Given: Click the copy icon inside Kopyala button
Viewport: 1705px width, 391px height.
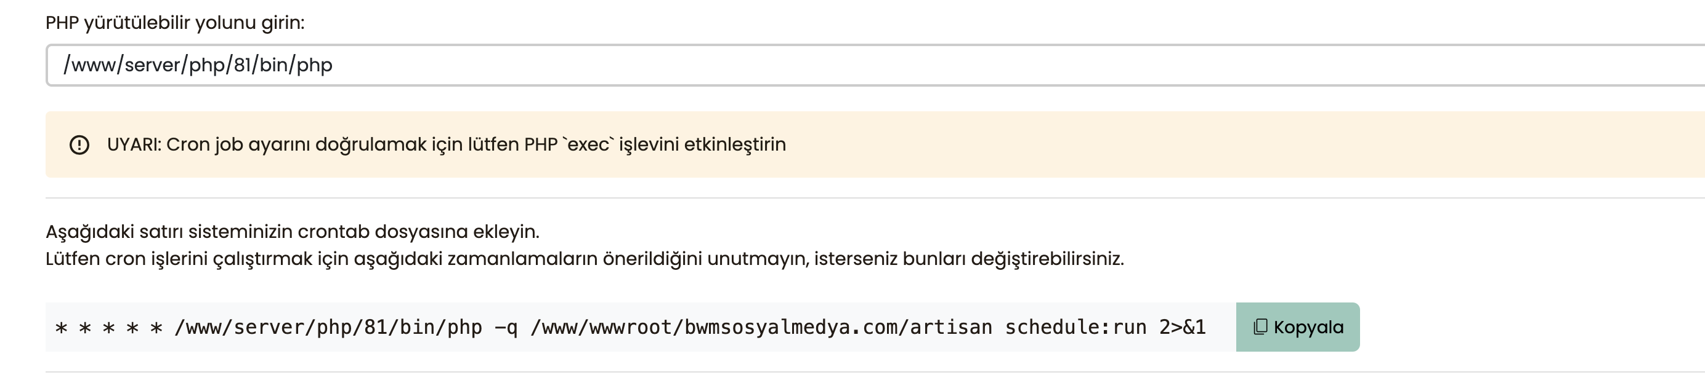Looking at the screenshot, I should (x=1260, y=327).
